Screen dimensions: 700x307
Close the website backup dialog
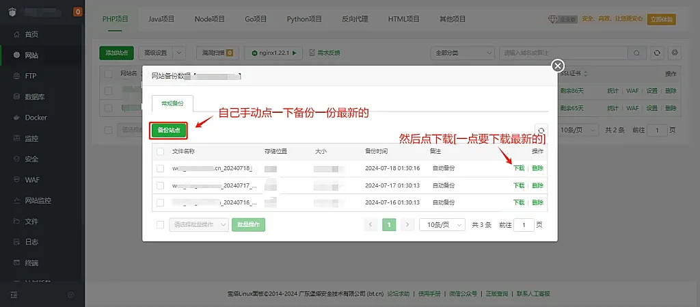[558, 66]
